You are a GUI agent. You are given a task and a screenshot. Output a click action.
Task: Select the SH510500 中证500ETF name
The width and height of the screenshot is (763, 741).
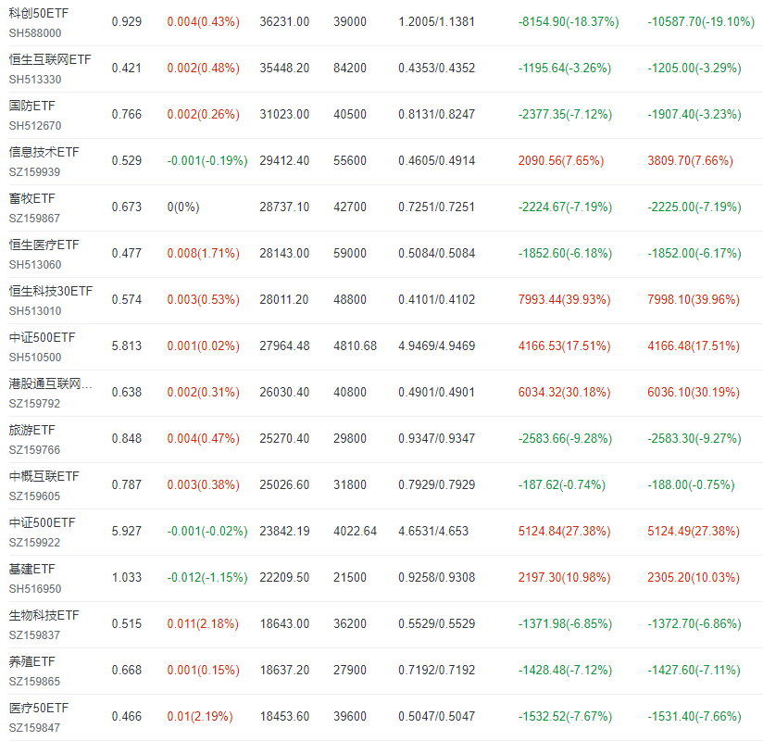(x=42, y=337)
